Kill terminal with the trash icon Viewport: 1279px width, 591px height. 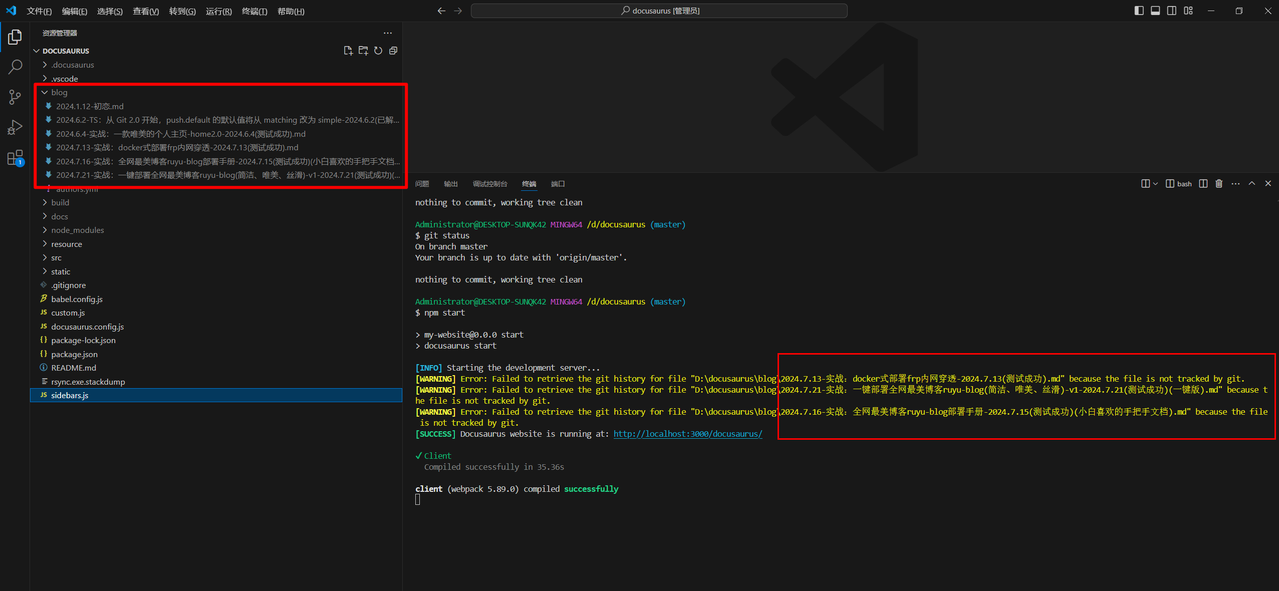click(1219, 184)
